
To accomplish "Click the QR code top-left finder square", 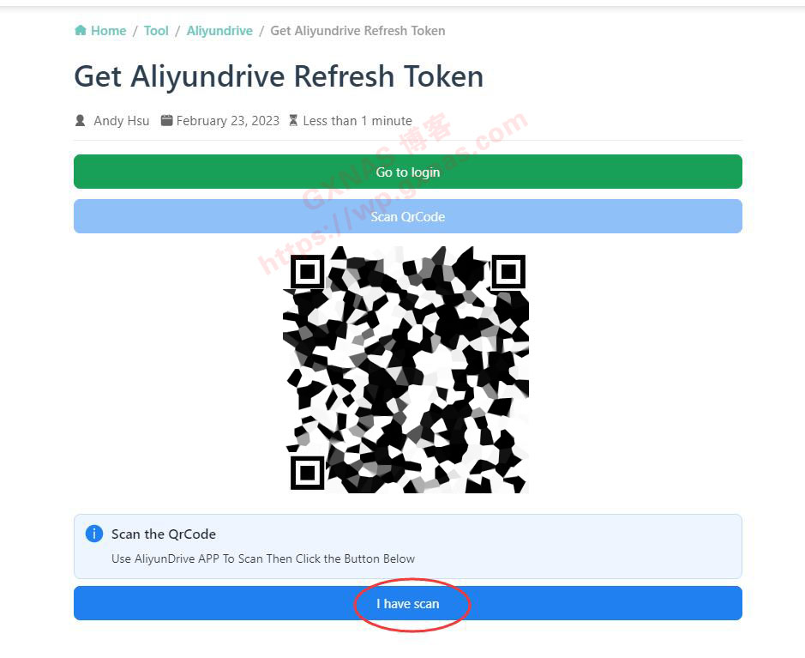I will click(x=308, y=271).
